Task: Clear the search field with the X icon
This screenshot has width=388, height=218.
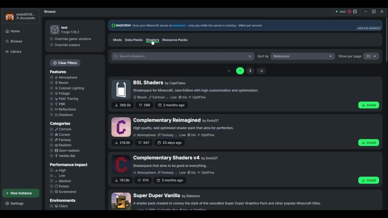Action: [250, 56]
